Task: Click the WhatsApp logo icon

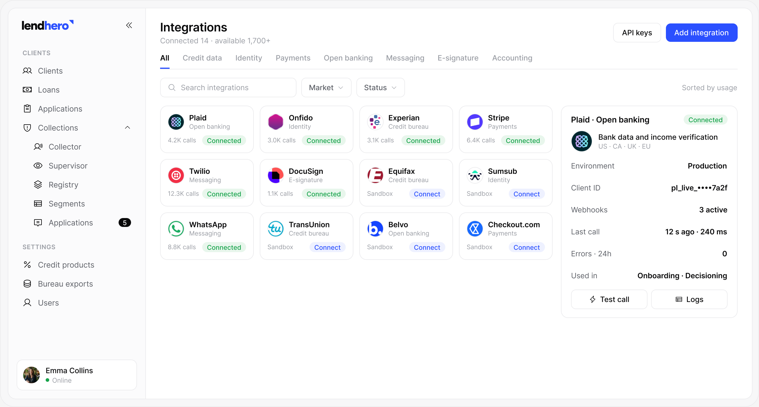Action: pyautogui.click(x=176, y=229)
